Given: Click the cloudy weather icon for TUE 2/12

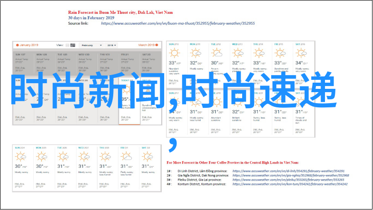Looking at the screenshot, I should click(x=216, y=53).
